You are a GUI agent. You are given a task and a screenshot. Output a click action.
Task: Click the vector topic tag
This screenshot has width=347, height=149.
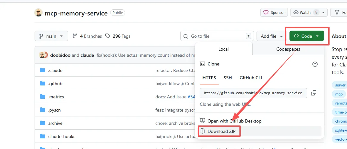pos(340,139)
